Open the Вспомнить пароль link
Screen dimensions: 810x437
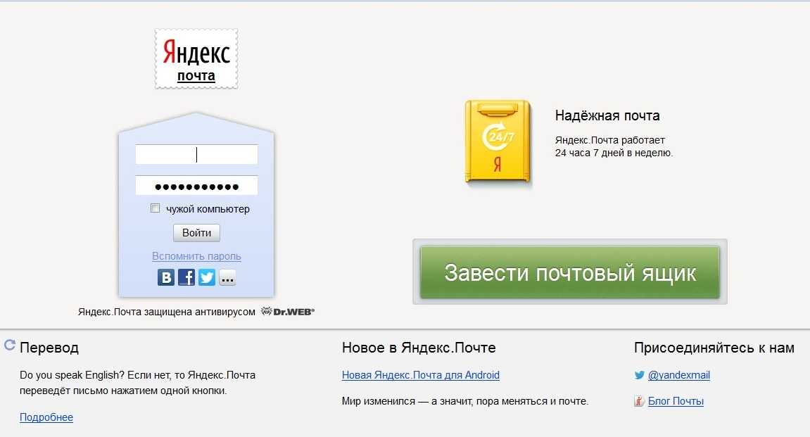(196, 256)
